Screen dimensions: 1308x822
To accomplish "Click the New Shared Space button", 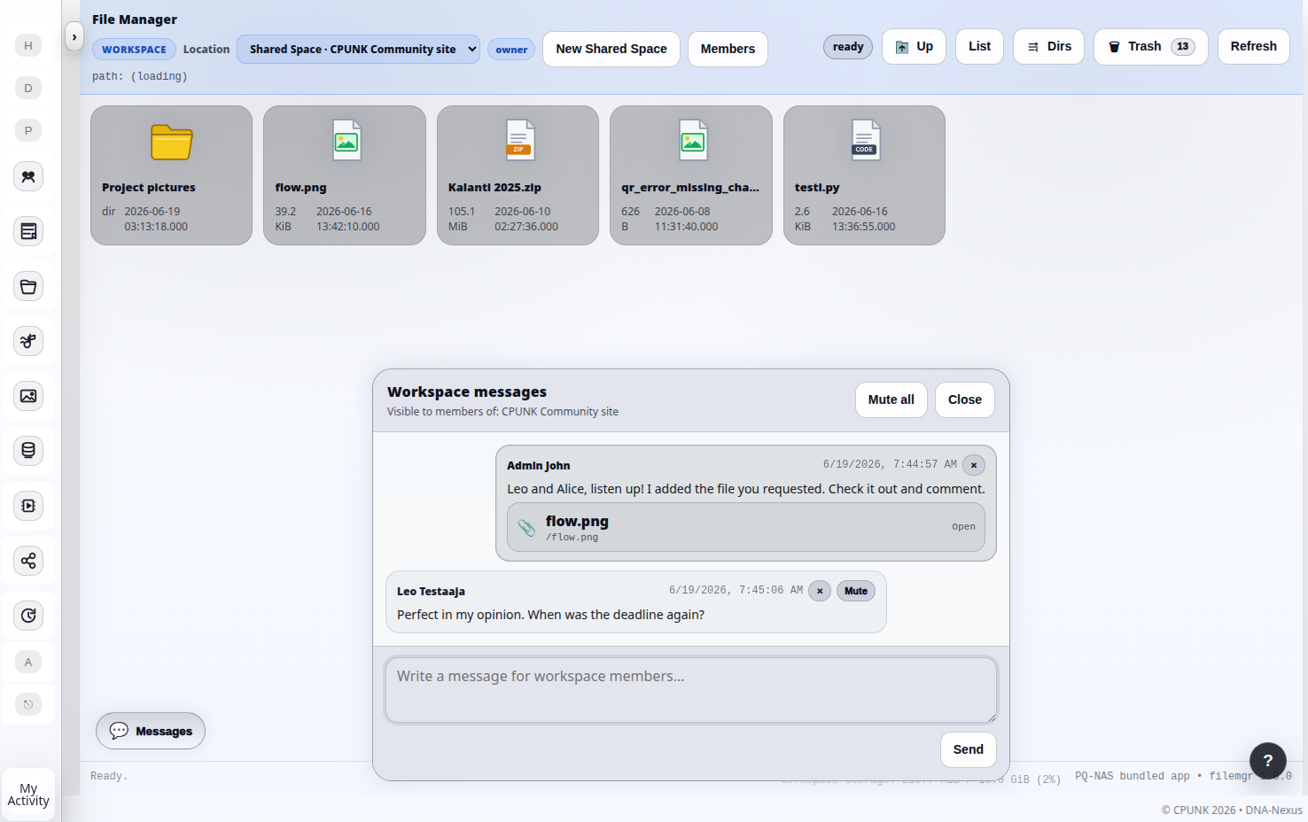I will [611, 50].
